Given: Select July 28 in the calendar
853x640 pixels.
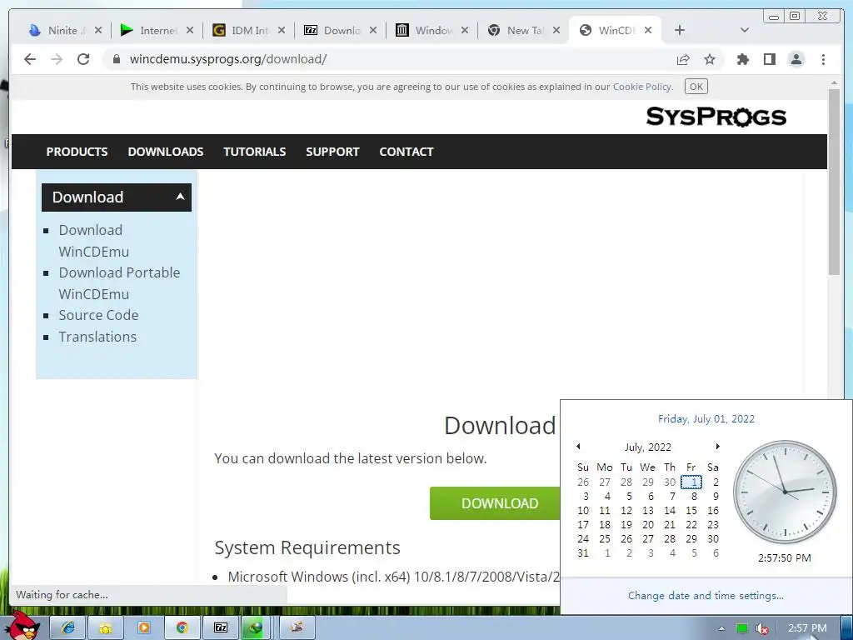Looking at the screenshot, I should click(x=670, y=539).
